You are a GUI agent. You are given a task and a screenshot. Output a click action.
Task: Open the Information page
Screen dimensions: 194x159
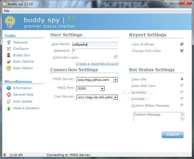pos(22,88)
